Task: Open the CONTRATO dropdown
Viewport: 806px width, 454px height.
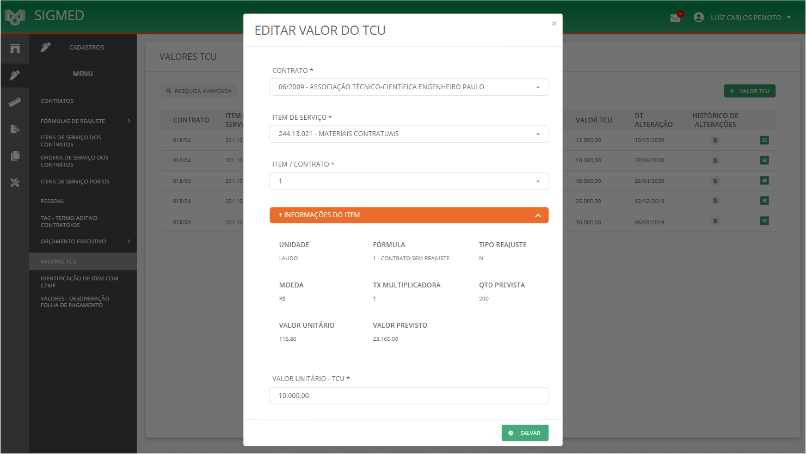Action: click(409, 87)
